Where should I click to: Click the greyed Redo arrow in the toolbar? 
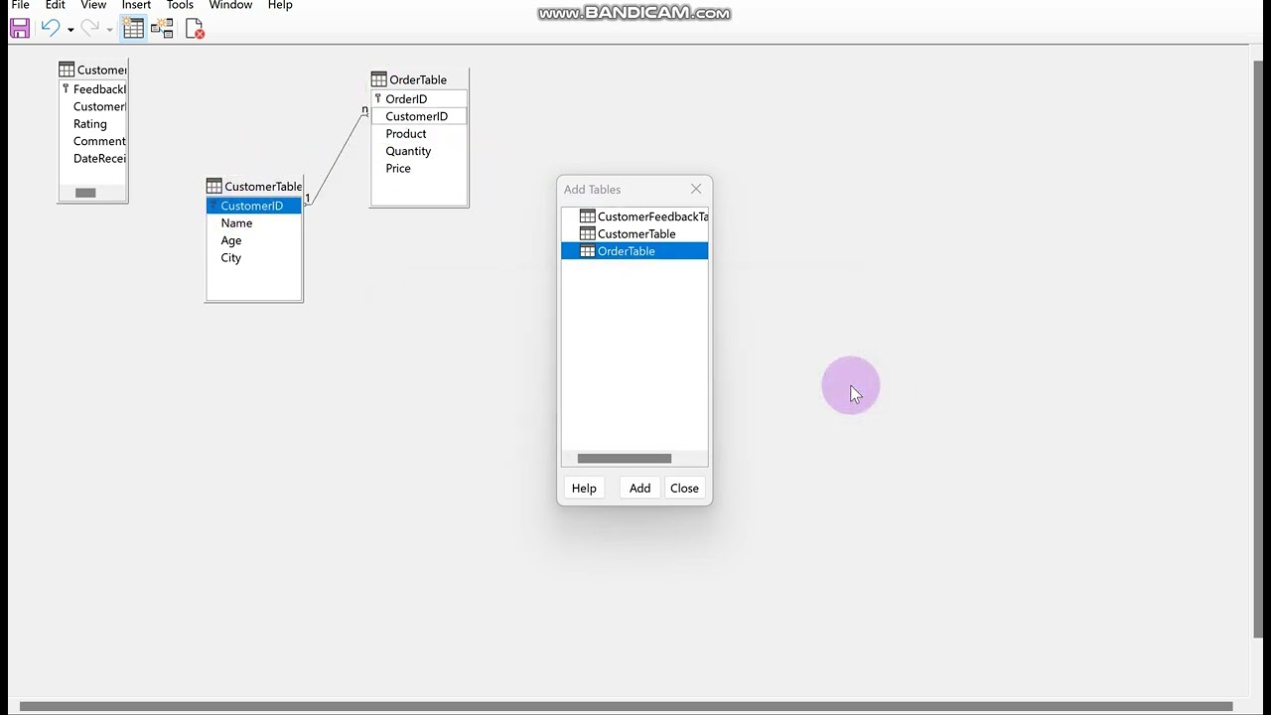click(89, 29)
